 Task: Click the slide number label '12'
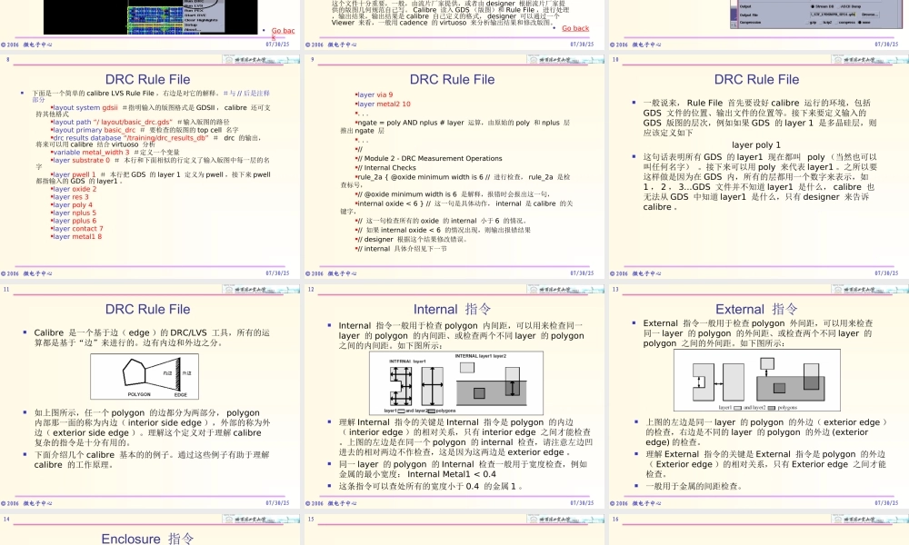(311, 289)
